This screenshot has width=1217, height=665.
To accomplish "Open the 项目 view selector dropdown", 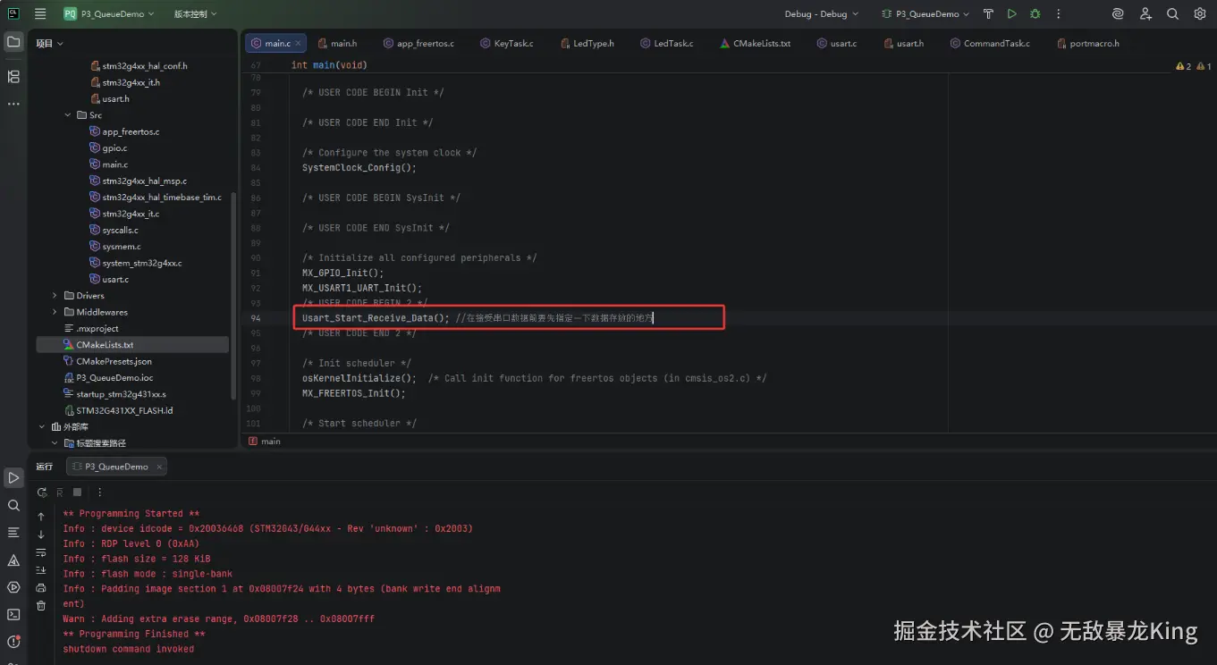I will click(49, 43).
